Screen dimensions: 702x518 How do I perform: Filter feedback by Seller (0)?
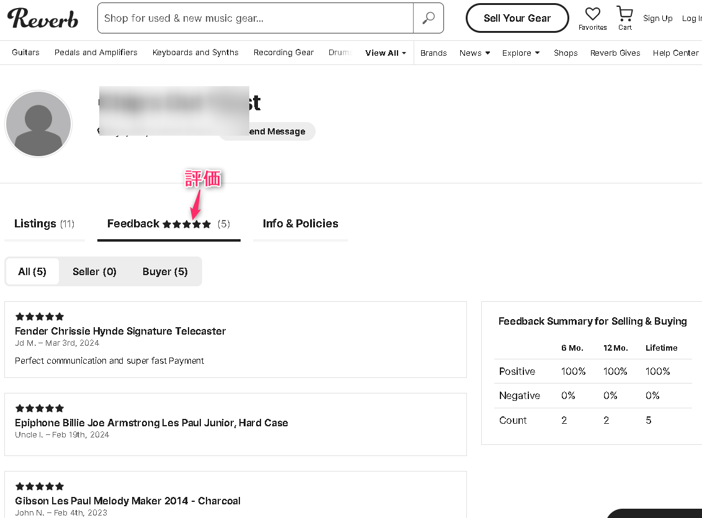tap(94, 271)
